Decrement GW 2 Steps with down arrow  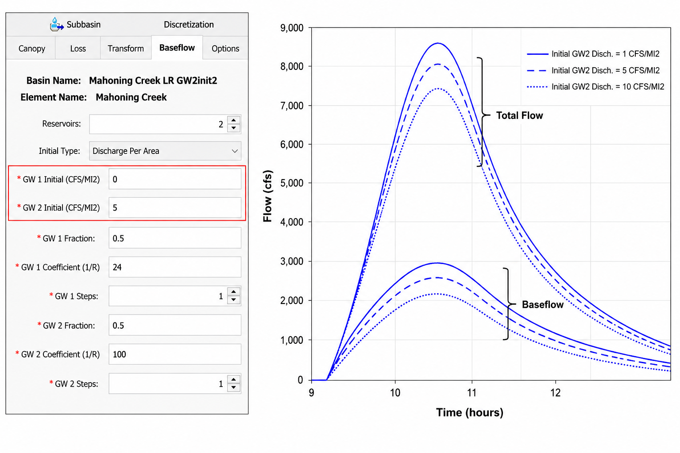coord(234,388)
